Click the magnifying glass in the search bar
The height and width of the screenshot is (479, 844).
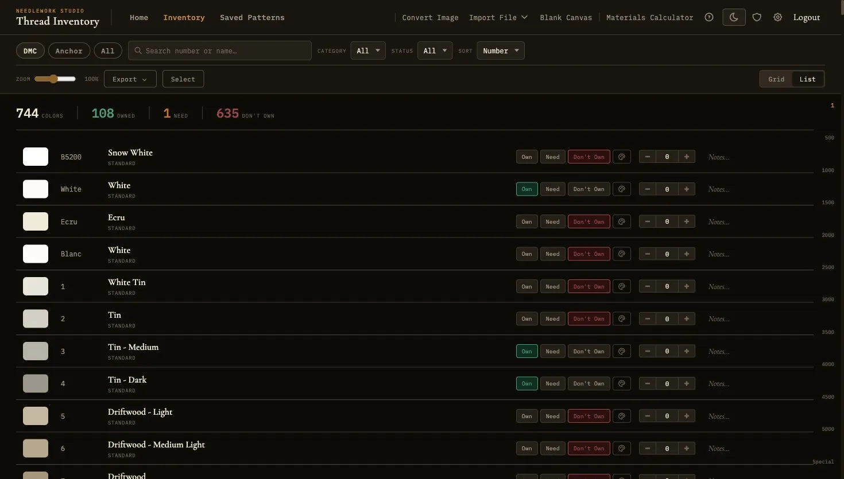tap(138, 50)
